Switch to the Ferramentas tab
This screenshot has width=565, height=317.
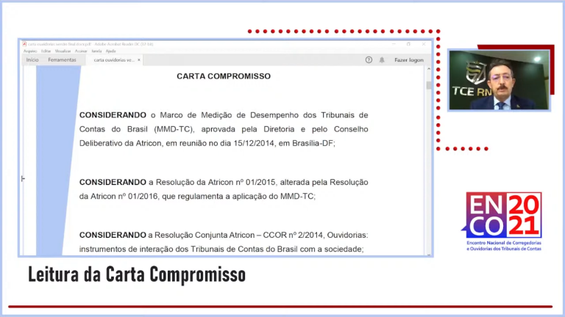coord(62,60)
